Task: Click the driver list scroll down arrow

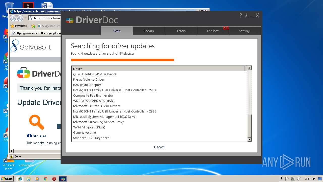Action: coord(249,139)
